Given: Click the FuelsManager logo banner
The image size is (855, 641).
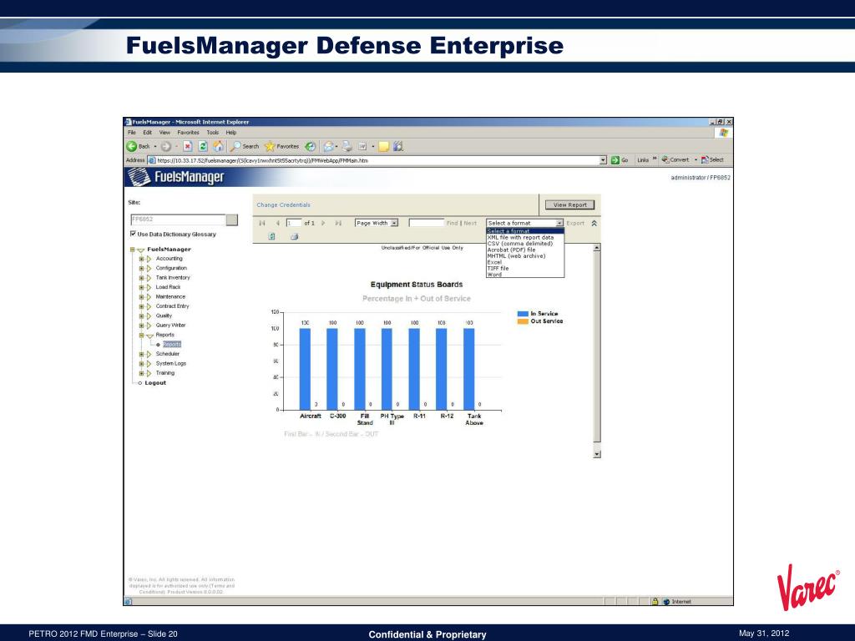Looking at the screenshot, I should click(175, 177).
